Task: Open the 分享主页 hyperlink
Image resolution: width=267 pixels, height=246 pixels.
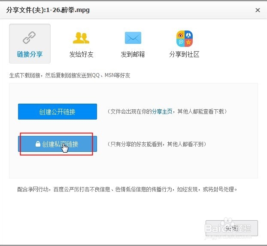Action: tap(162, 111)
